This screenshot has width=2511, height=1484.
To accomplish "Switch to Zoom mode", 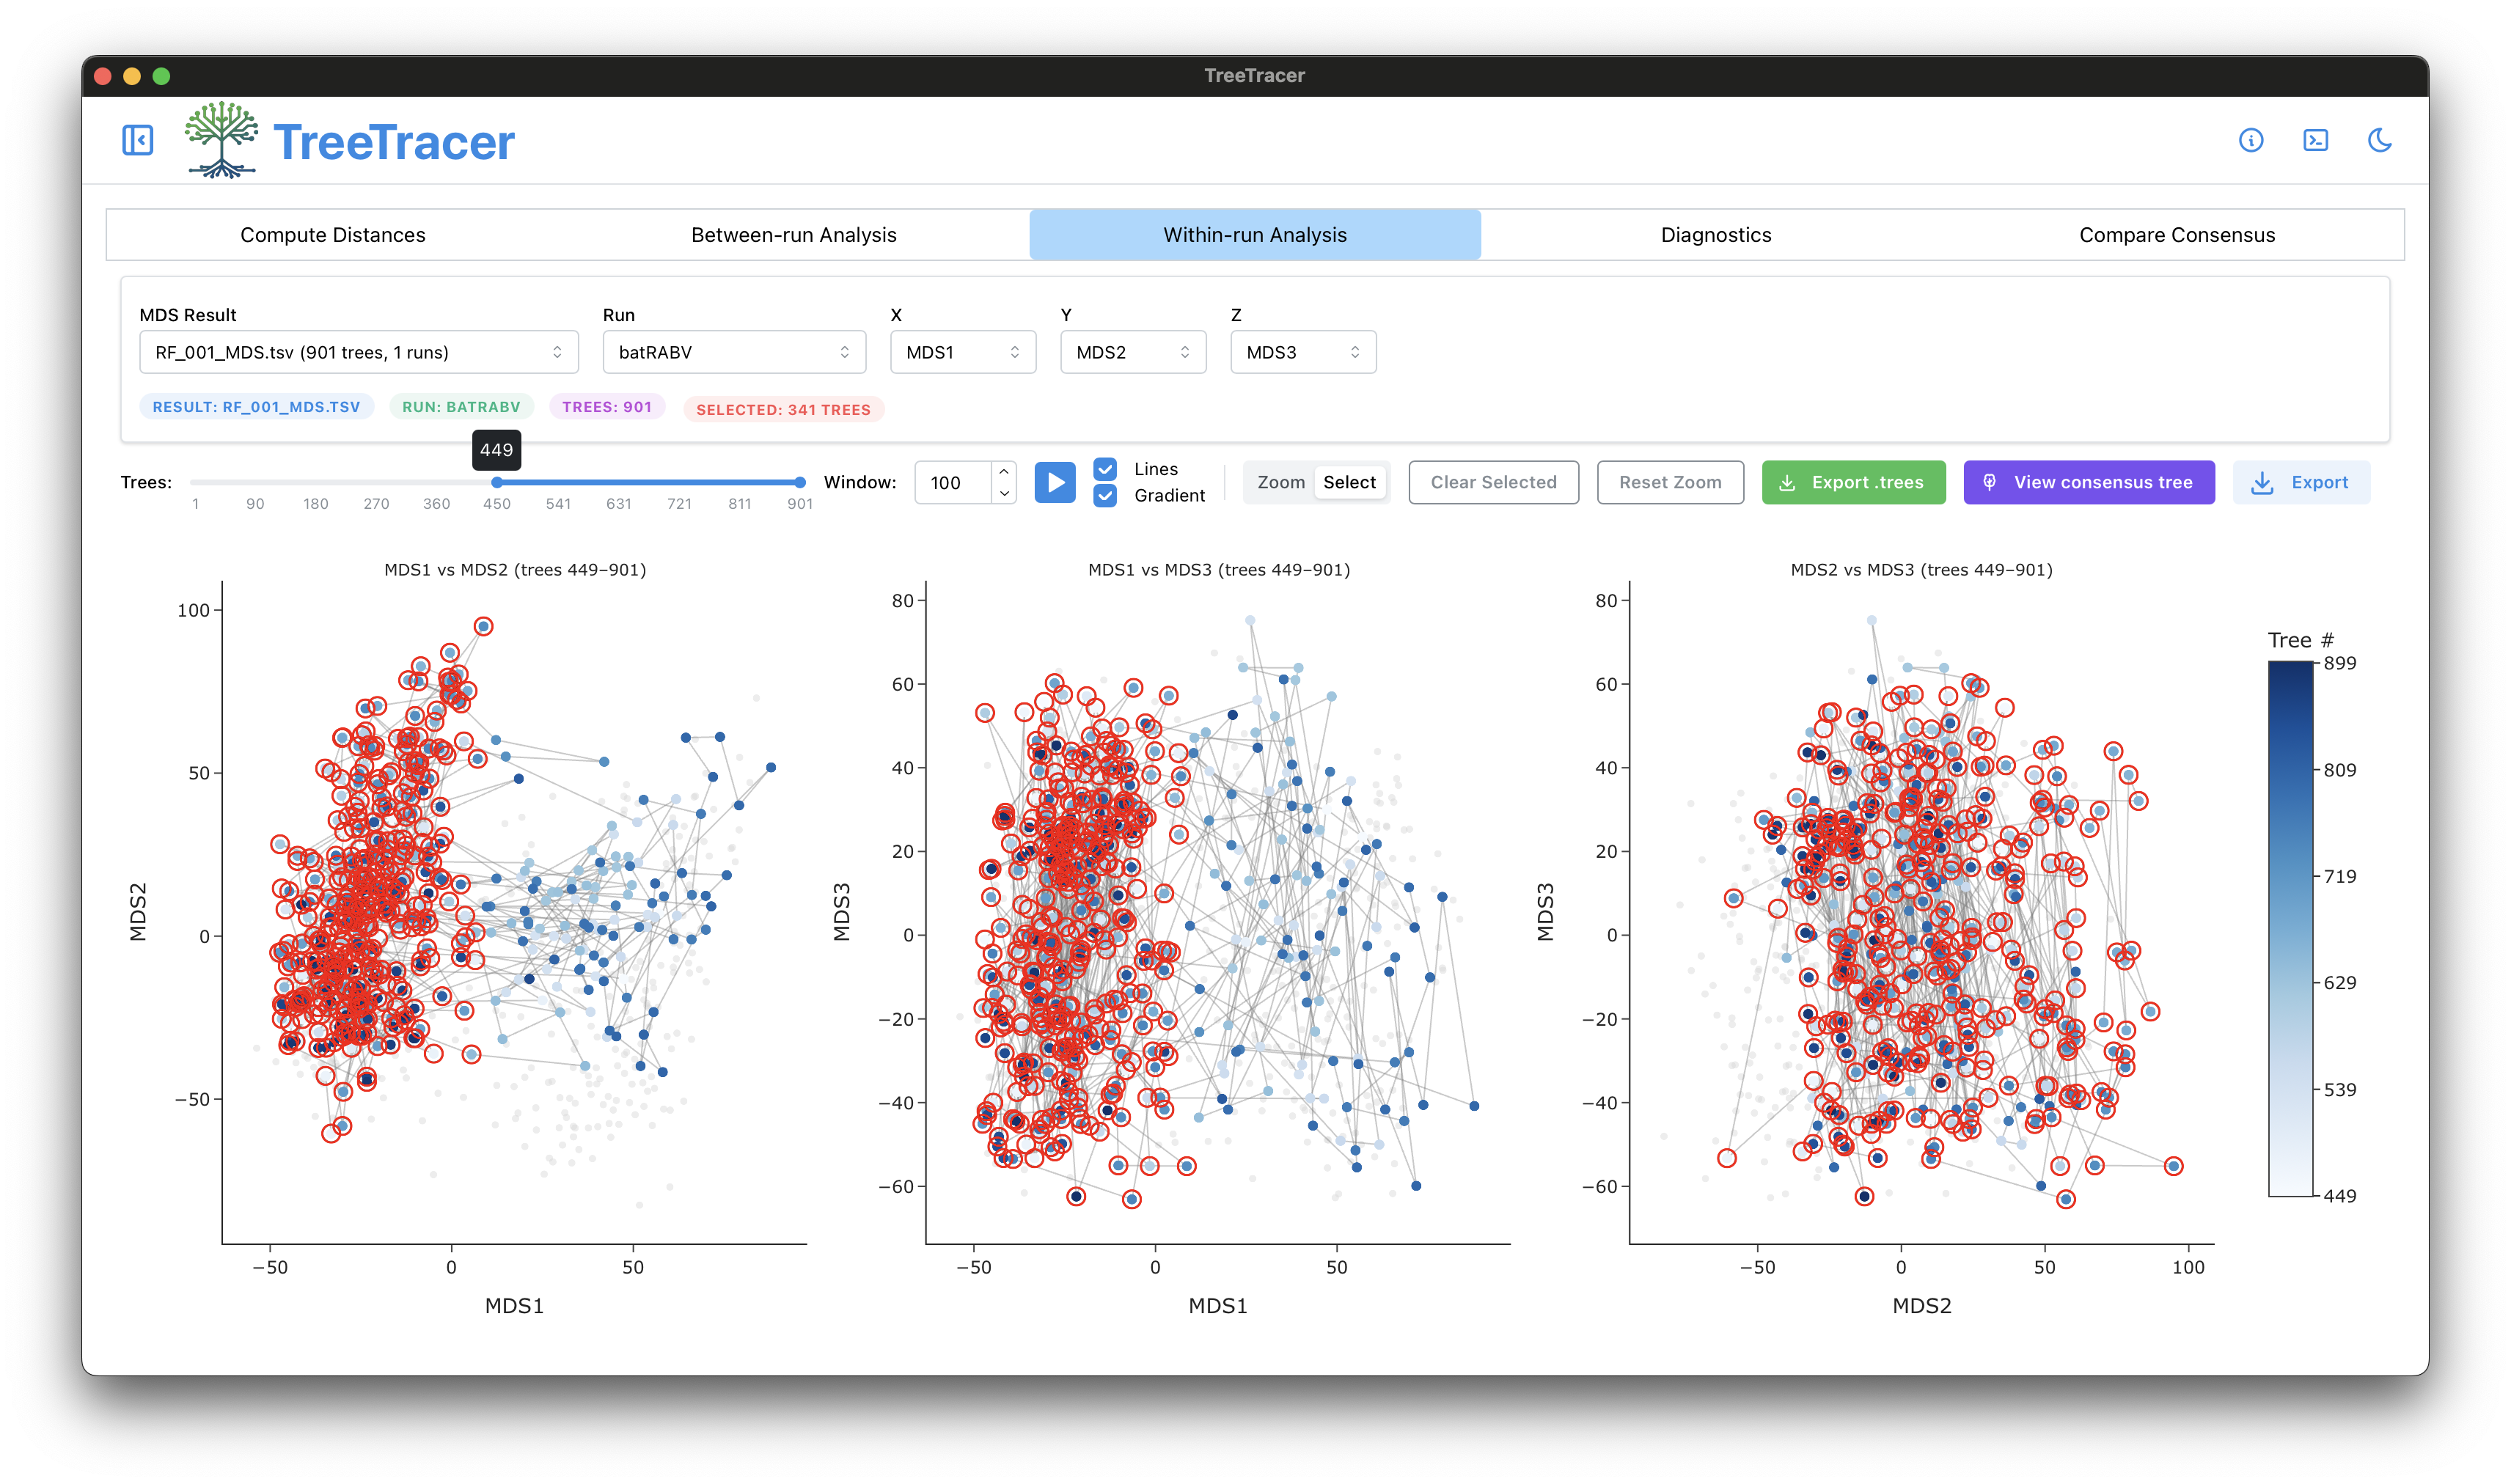I will (1281, 483).
